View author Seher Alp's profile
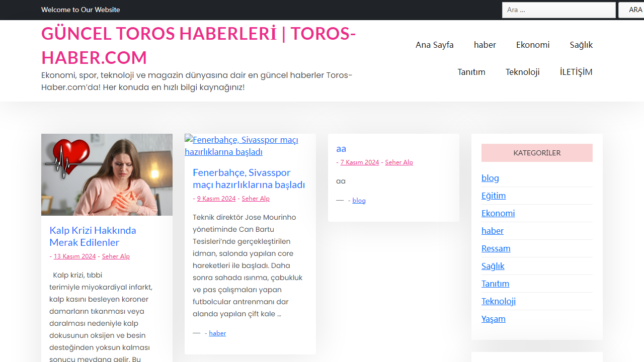This screenshot has height=362, width=644. click(116, 256)
